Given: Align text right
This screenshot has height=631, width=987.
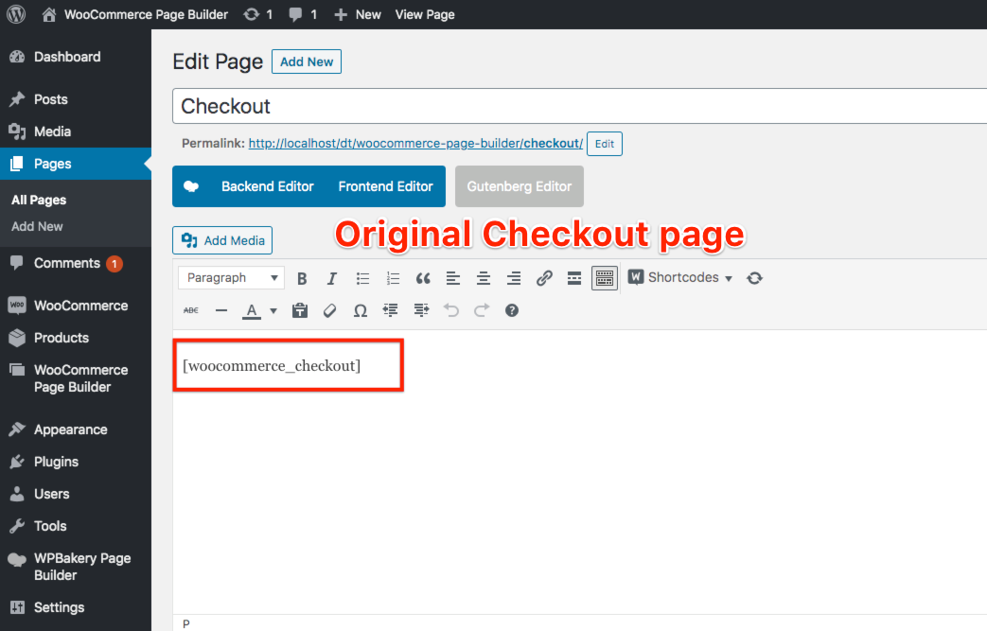Looking at the screenshot, I should click(x=514, y=278).
